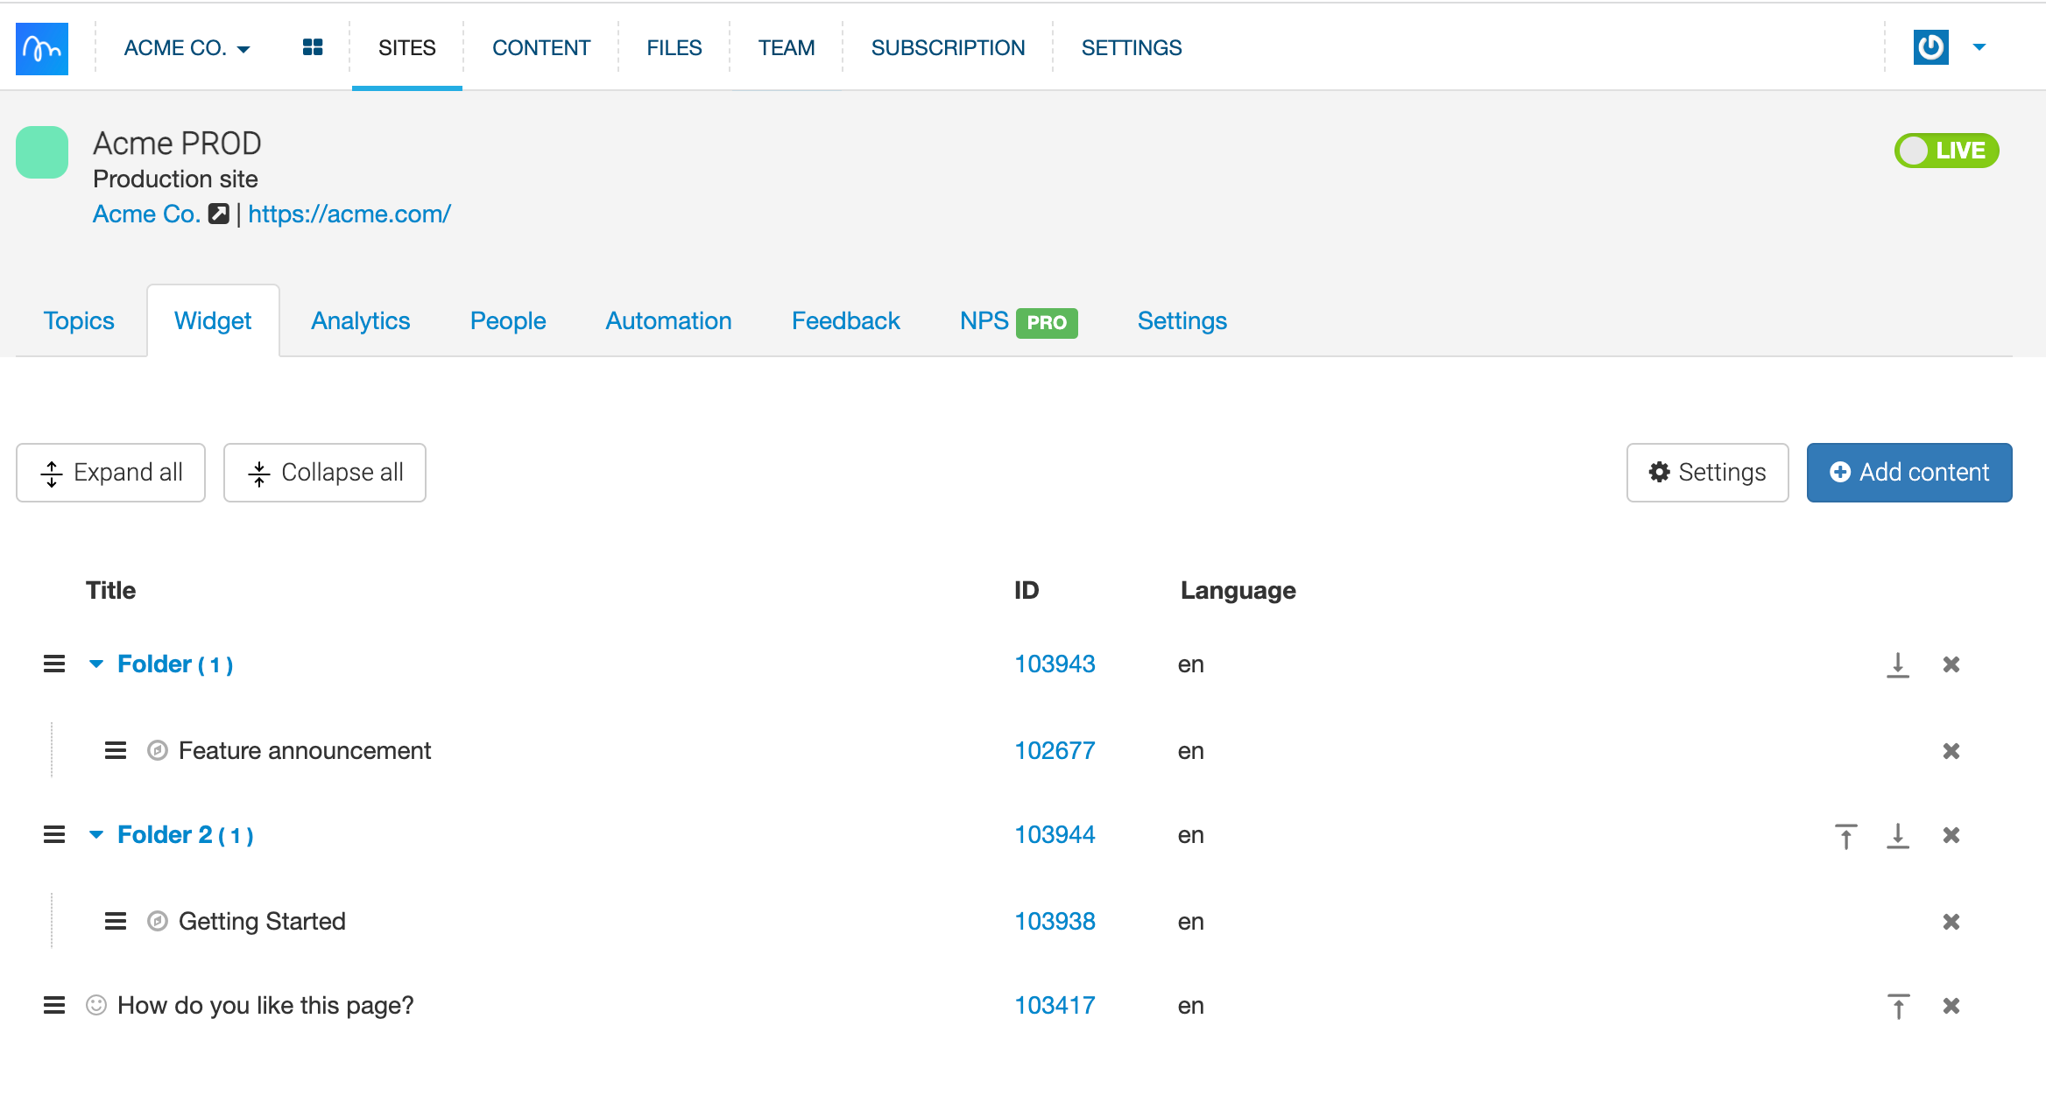2046x1110 pixels.
Task: Open the ACME CO. organization dropdown
Action: tap(187, 48)
